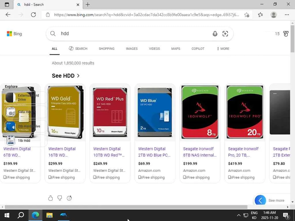Screen dimensions: 295x221
Task: Open Western Digital 10TB WD Red link
Action: point(109,152)
